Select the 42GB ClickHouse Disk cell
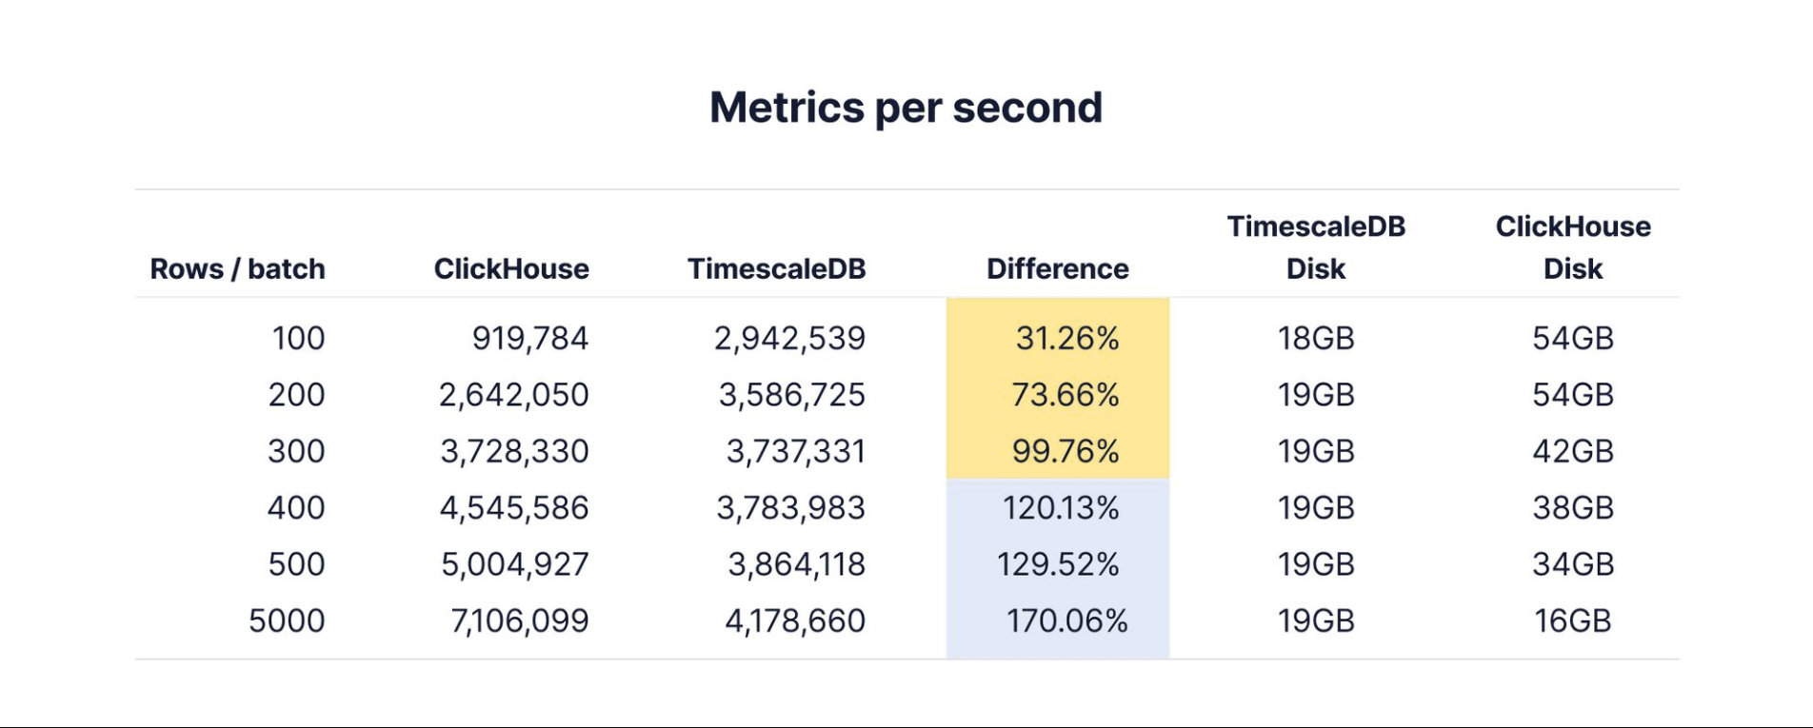1813x728 pixels. (1572, 451)
